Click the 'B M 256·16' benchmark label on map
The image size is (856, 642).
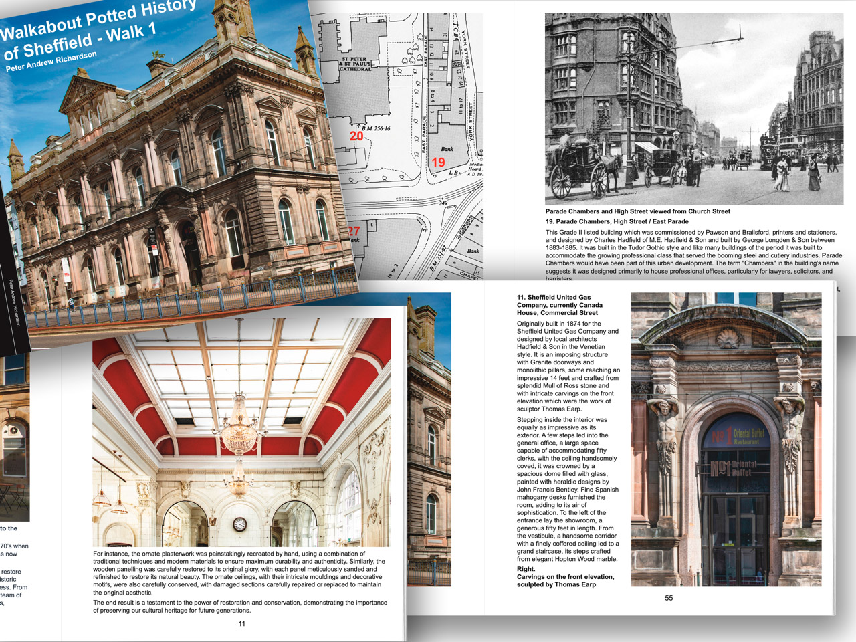coord(376,128)
